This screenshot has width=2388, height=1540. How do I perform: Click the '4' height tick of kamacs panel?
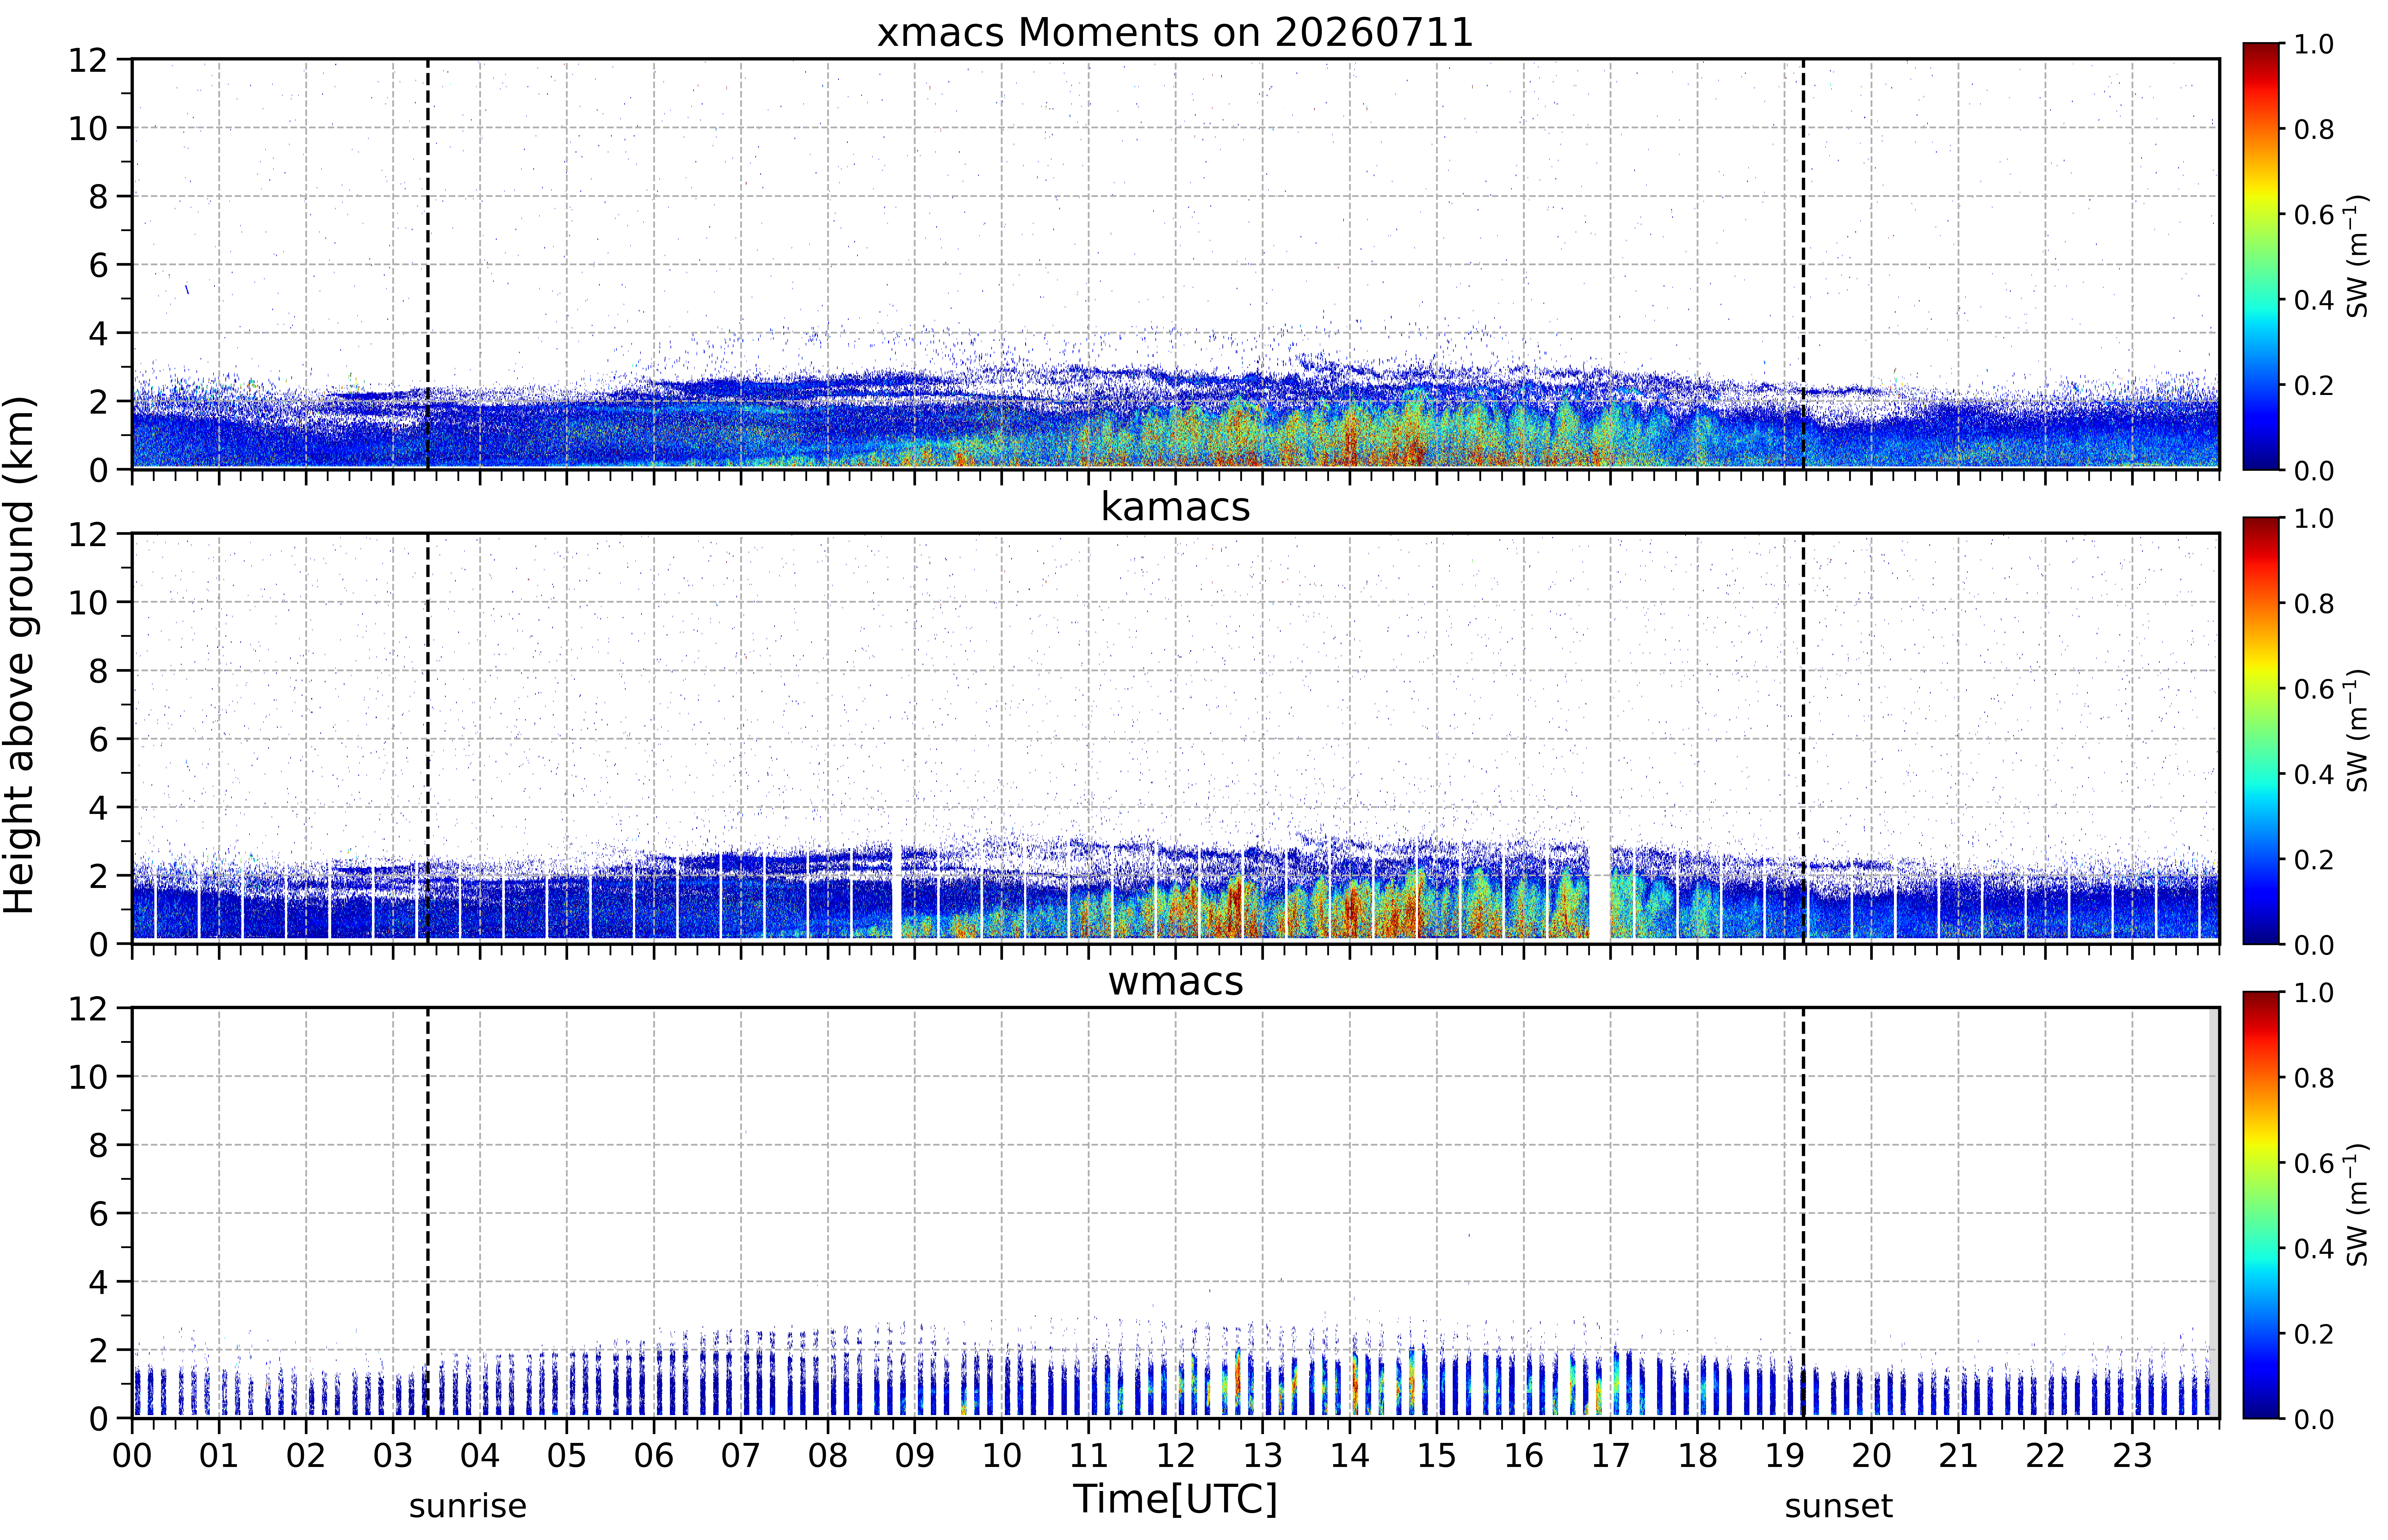coord(98,807)
